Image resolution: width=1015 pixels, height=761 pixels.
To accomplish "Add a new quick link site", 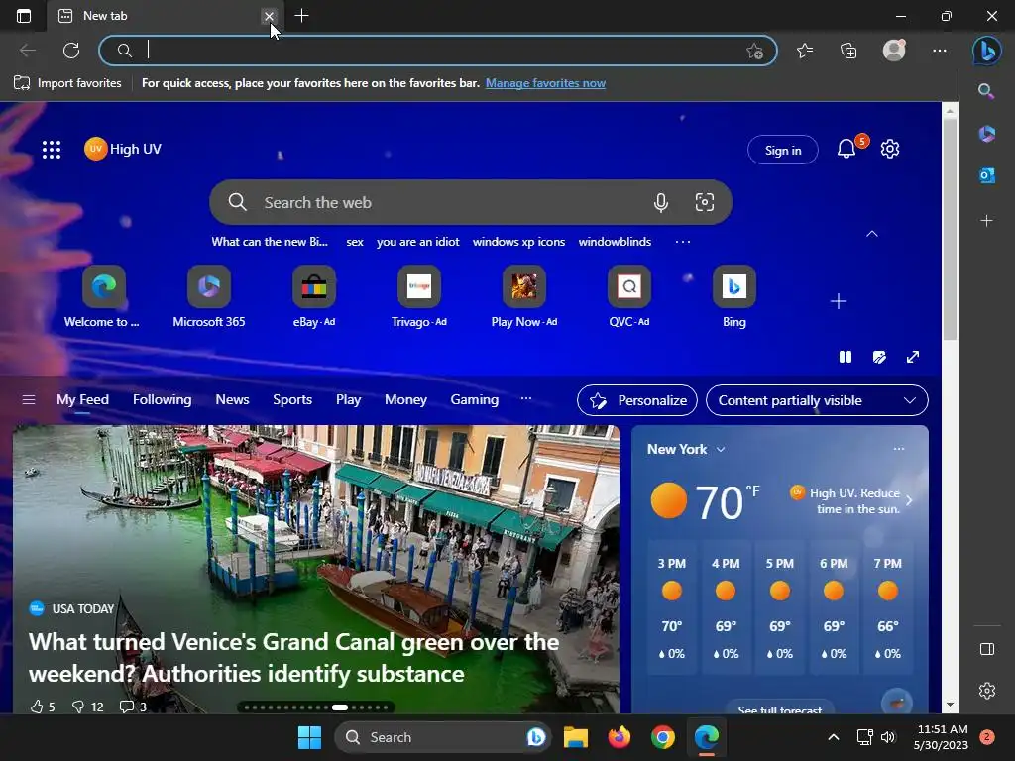I will (x=839, y=301).
